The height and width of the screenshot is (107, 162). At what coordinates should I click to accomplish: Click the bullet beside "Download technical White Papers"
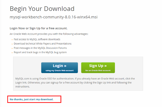[12, 44]
